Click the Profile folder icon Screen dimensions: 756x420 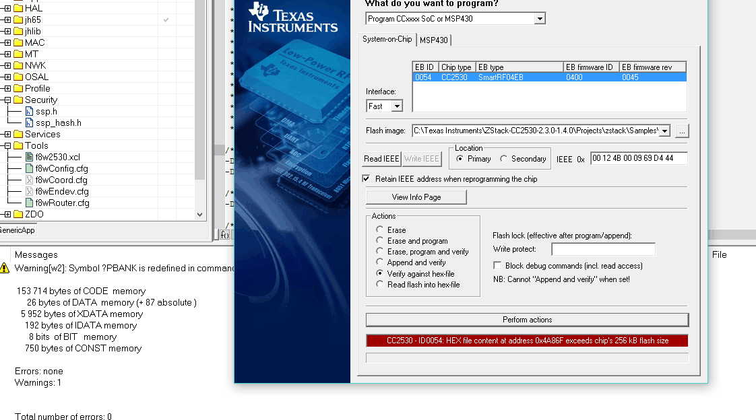18,89
